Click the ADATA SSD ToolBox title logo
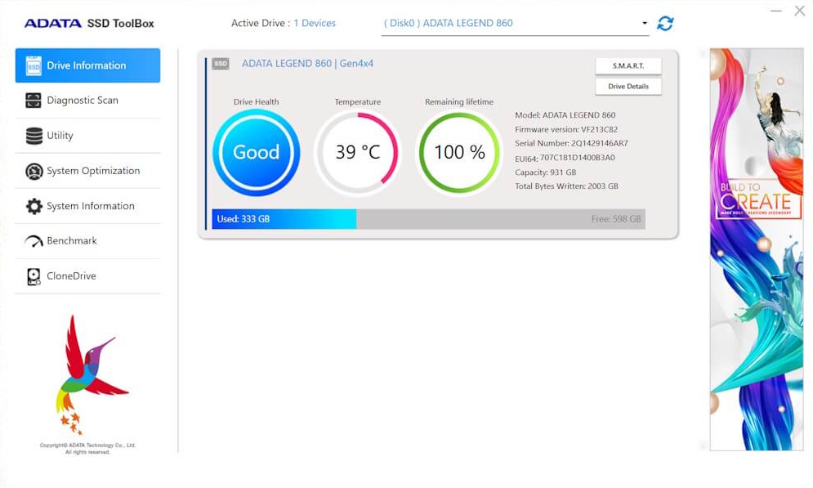 (89, 24)
